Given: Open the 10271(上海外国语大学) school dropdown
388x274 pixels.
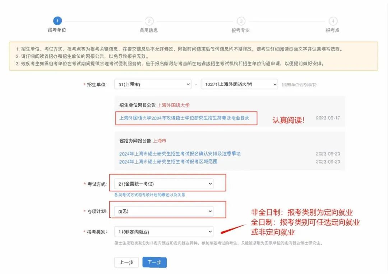Looking at the screenshot, I should click(x=239, y=84).
